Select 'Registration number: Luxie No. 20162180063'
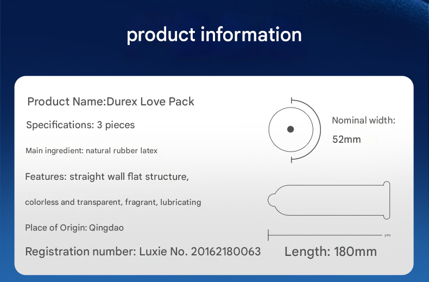Screen dimensions: 429x282 pos(143,252)
